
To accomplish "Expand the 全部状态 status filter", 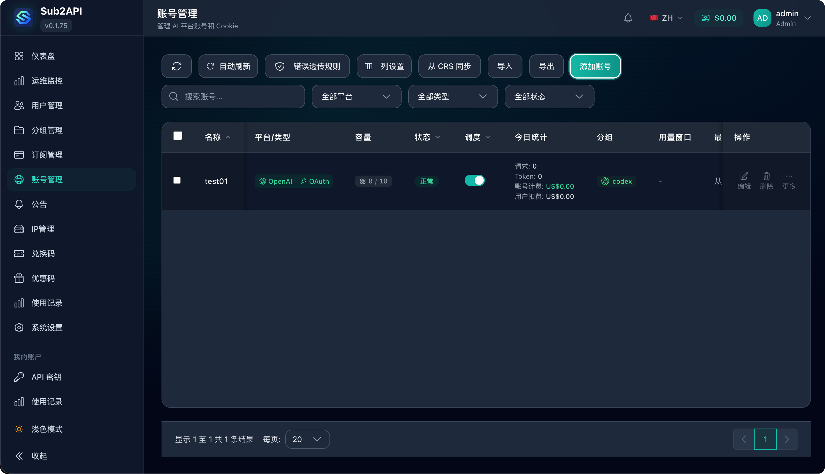I will (549, 96).
